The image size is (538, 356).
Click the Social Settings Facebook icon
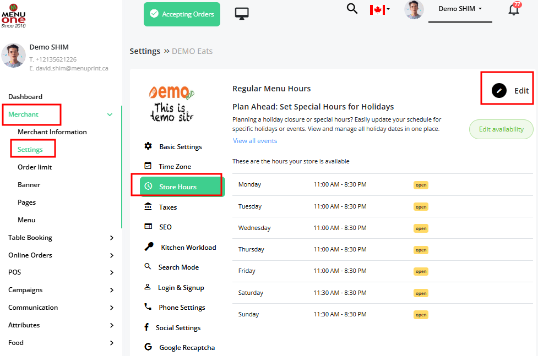[146, 327]
